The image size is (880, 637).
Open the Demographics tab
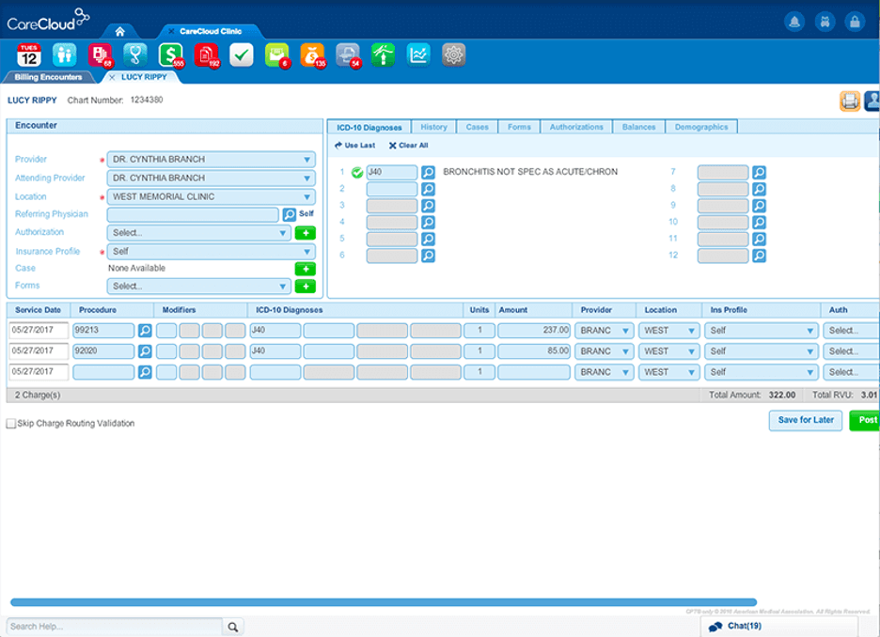point(703,126)
